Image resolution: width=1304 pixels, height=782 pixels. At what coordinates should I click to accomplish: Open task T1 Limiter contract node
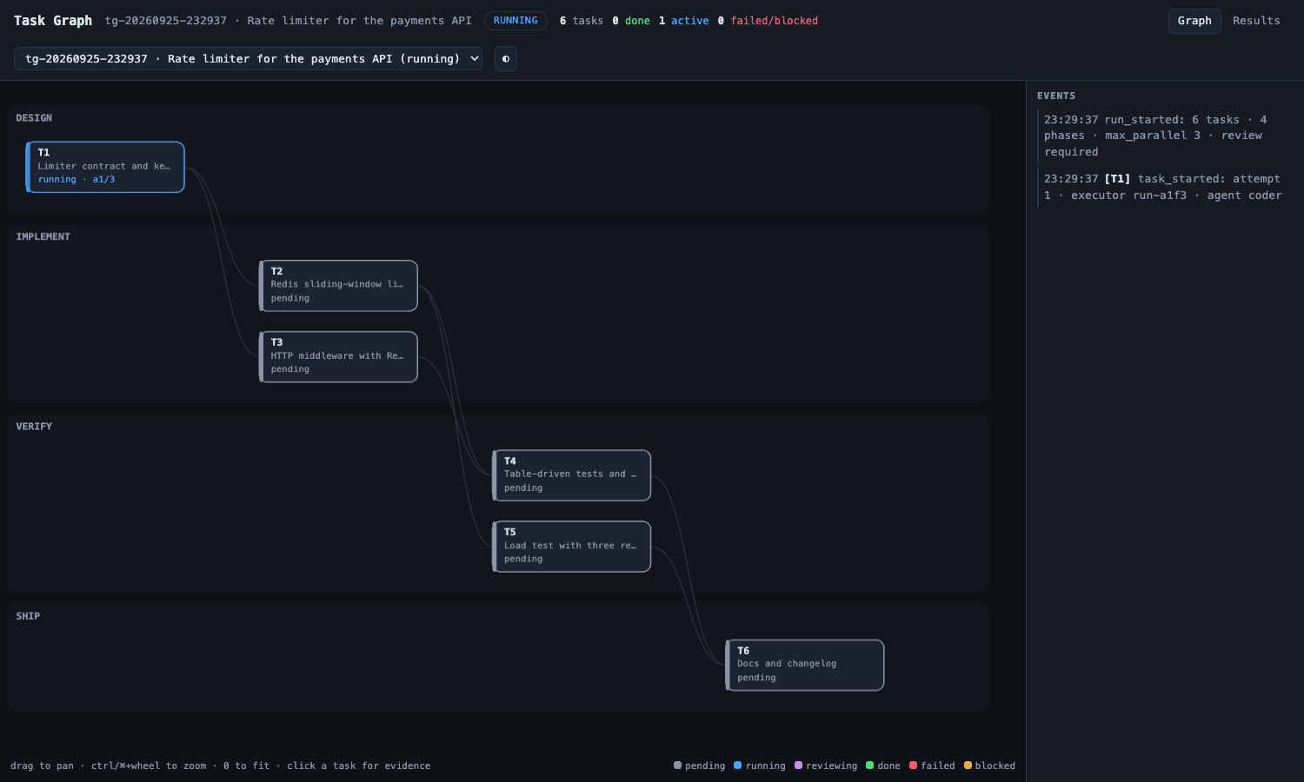(105, 167)
